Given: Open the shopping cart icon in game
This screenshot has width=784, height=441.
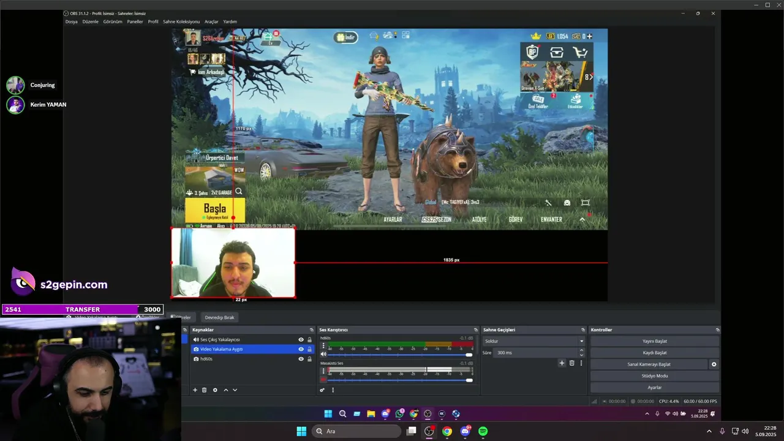Looking at the screenshot, I should point(579,53).
